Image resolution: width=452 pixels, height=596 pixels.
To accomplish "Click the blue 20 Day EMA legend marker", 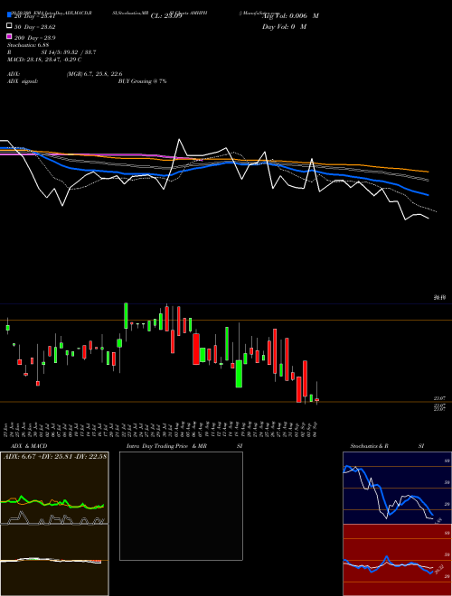I will click(9, 14).
